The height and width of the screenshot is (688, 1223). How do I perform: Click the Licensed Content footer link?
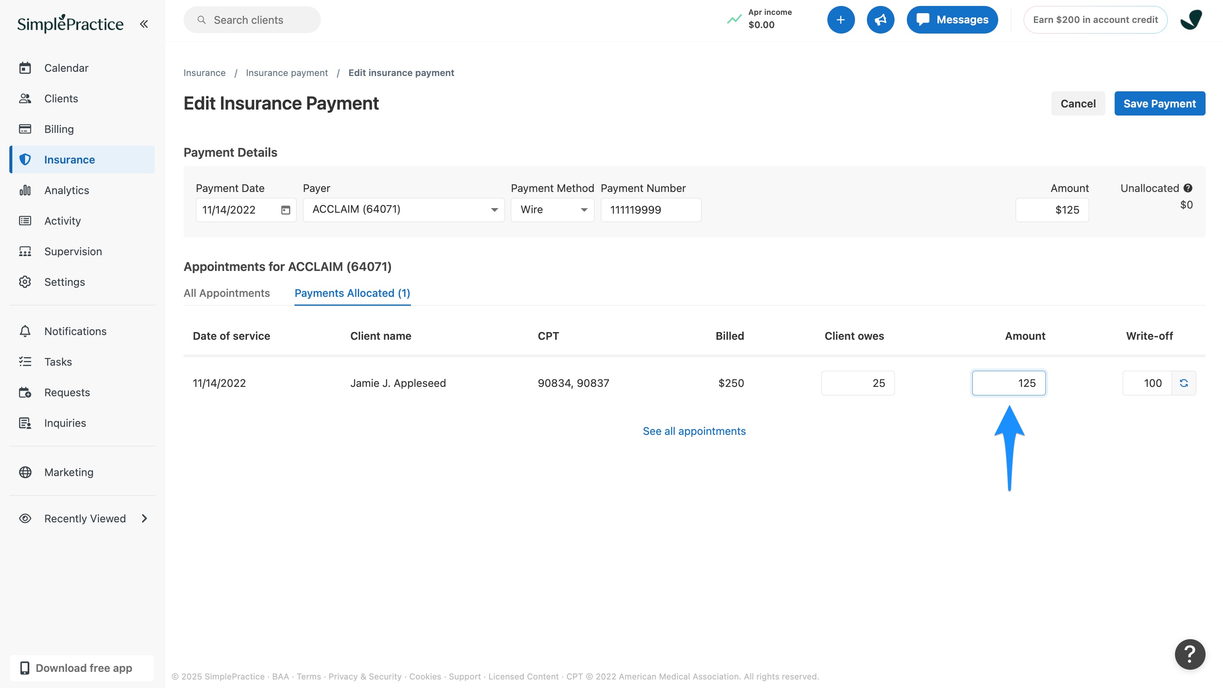pos(523,677)
